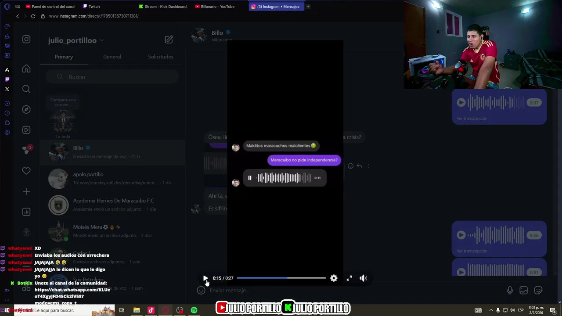Open a new browser tab
Screen dimensions: 562x316
(308, 7)
